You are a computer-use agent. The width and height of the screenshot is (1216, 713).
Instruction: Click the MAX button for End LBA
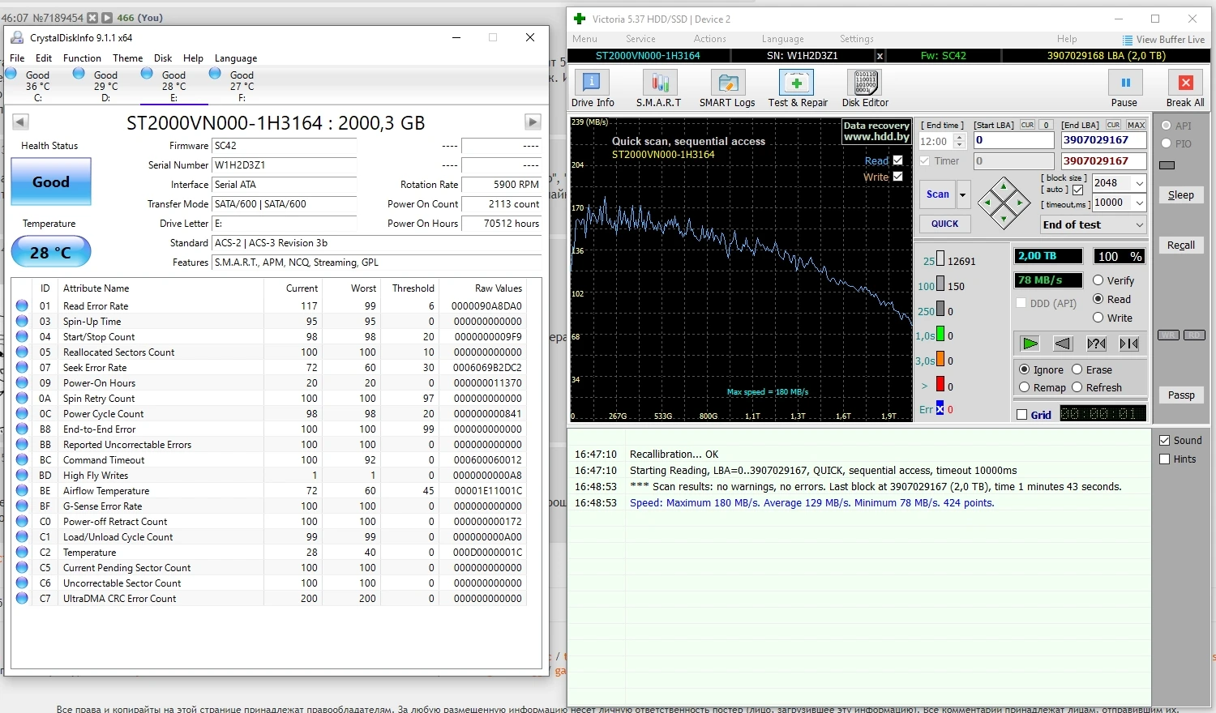[1136, 125]
